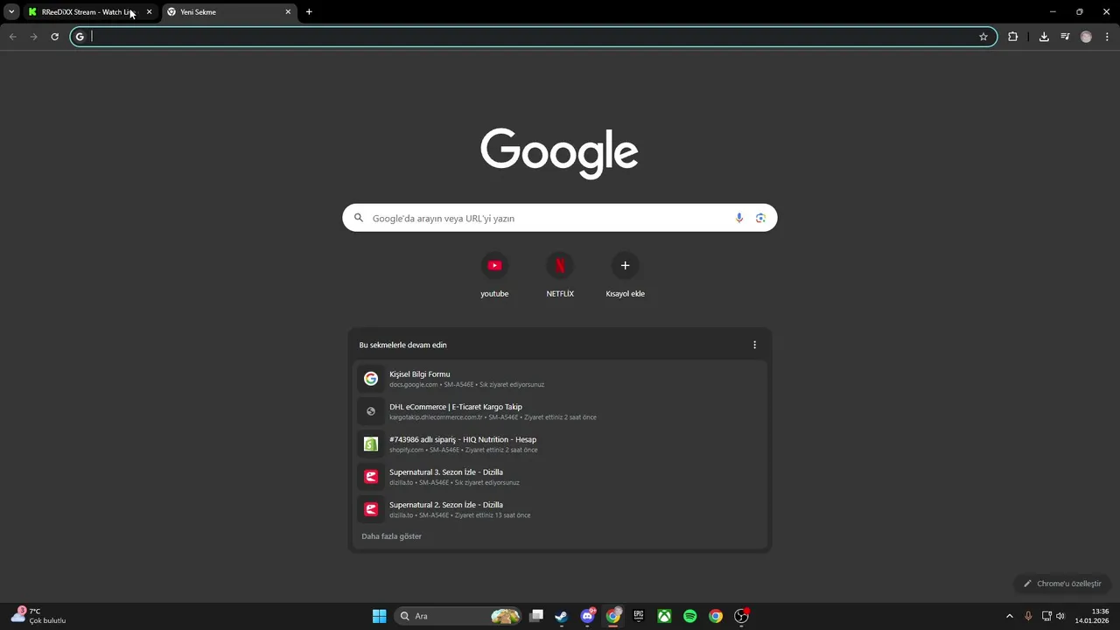Screen dimensions: 1120x630
Task: Open DHL eCommerce Kargo Takip entry
Action: point(560,411)
